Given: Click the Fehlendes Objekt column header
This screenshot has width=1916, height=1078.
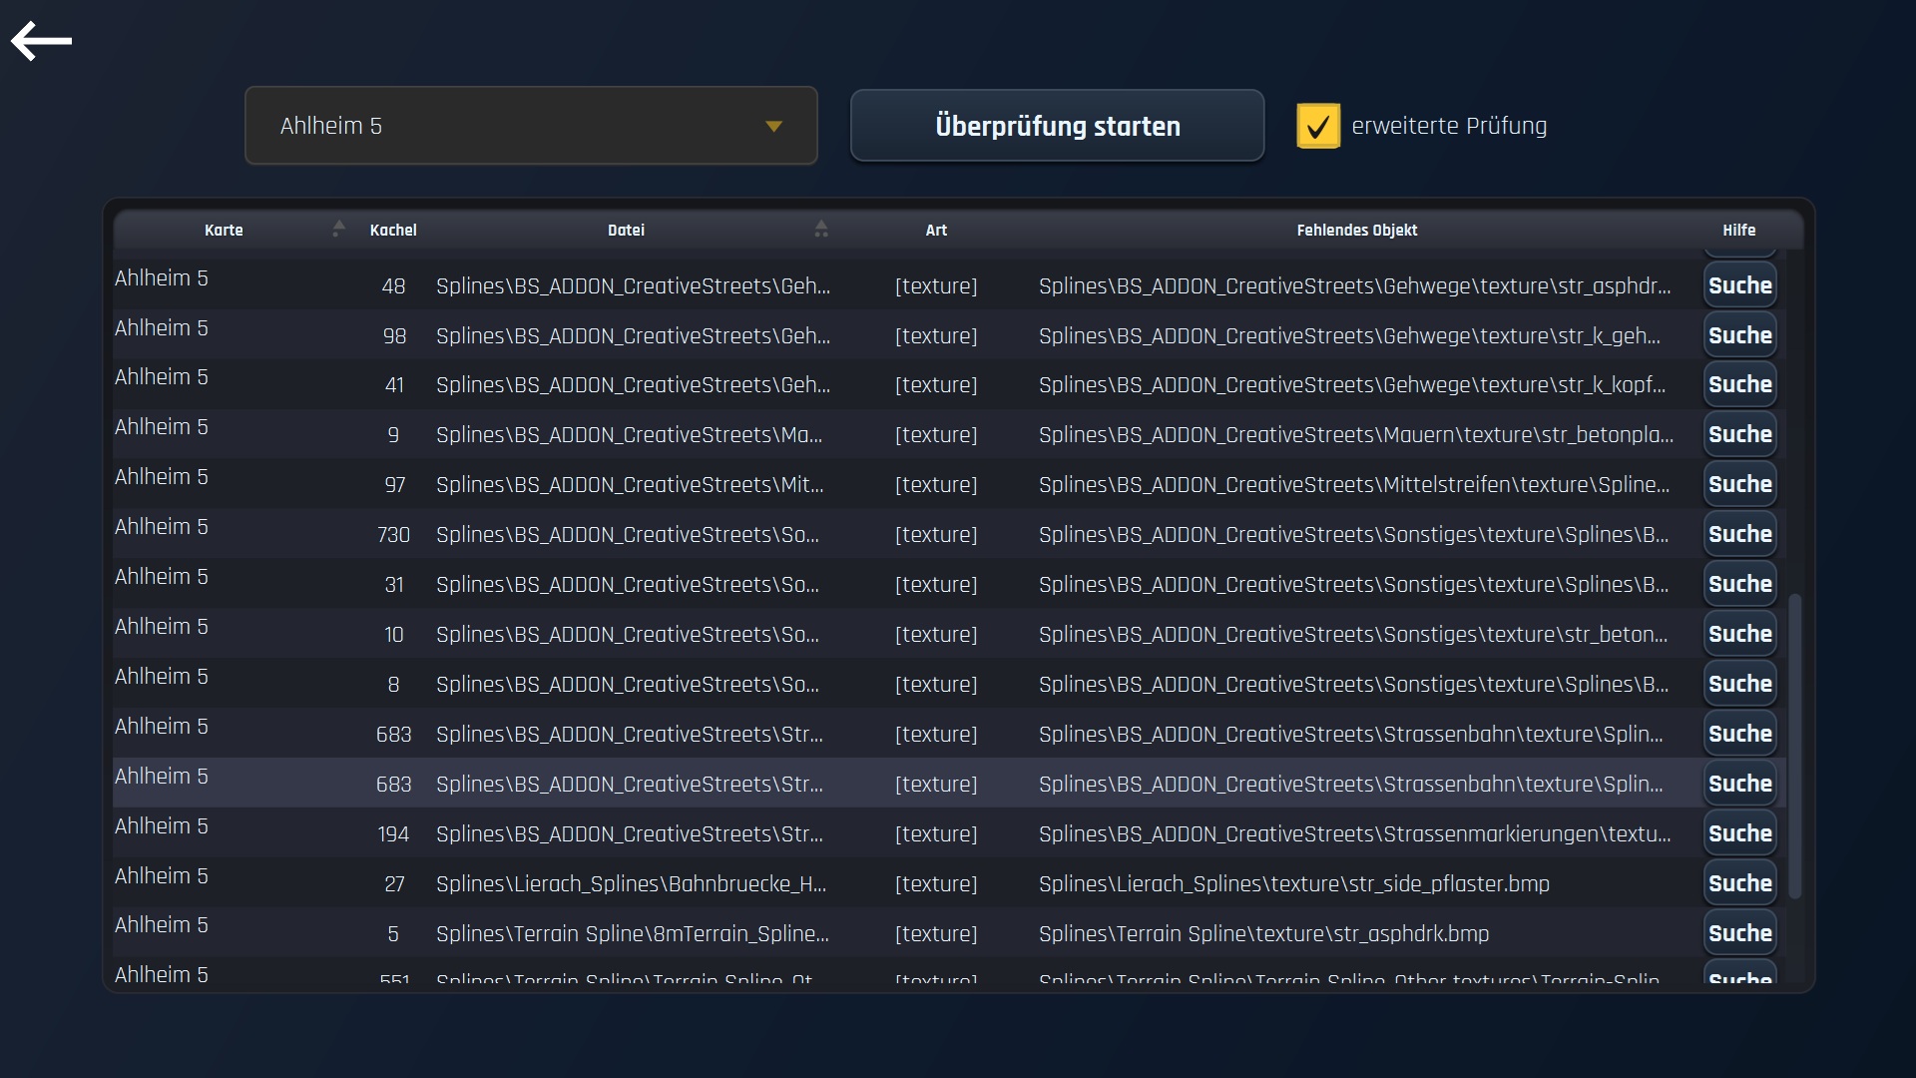Looking at the screenshot, I should 1356,231.
